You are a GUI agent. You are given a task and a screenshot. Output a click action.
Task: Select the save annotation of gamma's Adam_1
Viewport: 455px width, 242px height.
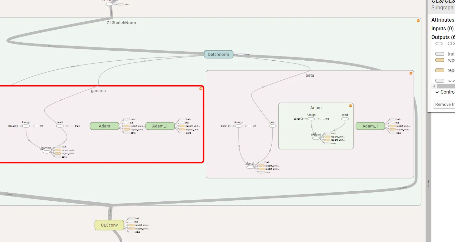182,133
